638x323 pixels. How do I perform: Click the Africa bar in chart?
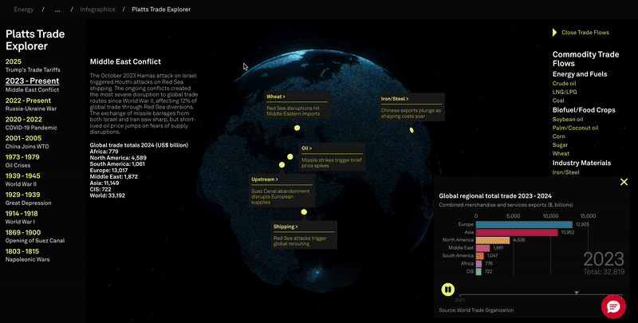[x=479, y=264]
